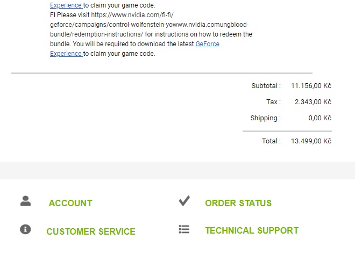
Task: Open the CUSTOMER SERVICE page
Action: (x=91, y=231)
